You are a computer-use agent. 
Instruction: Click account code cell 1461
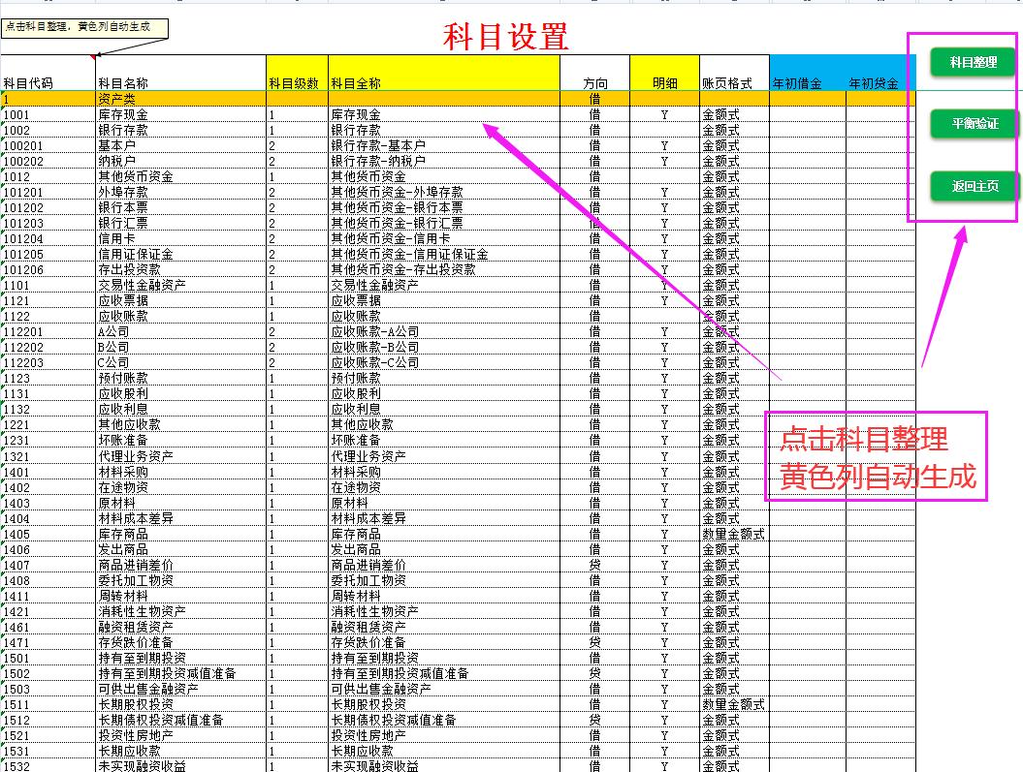48,628
